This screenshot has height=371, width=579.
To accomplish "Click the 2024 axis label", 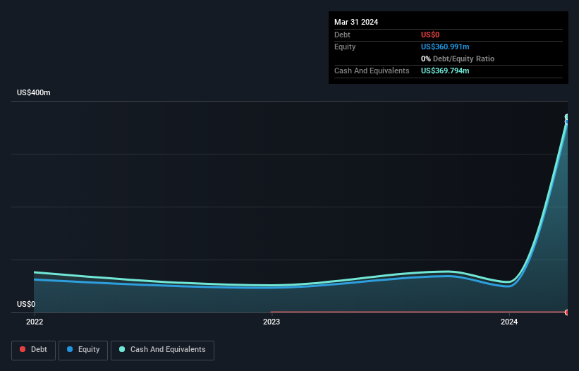I will 509,322.
